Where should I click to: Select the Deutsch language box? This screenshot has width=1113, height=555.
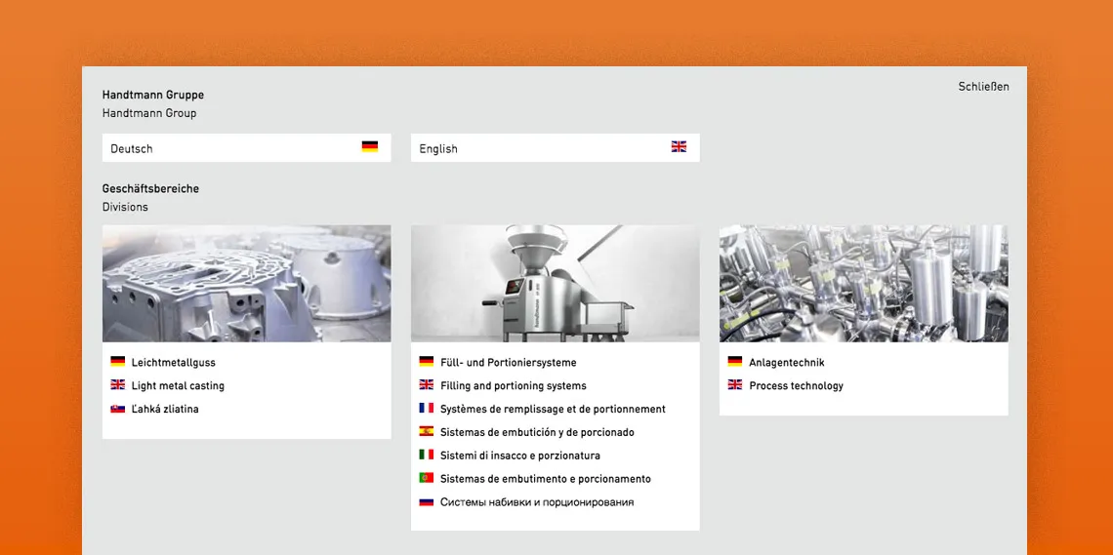[246, 147]
